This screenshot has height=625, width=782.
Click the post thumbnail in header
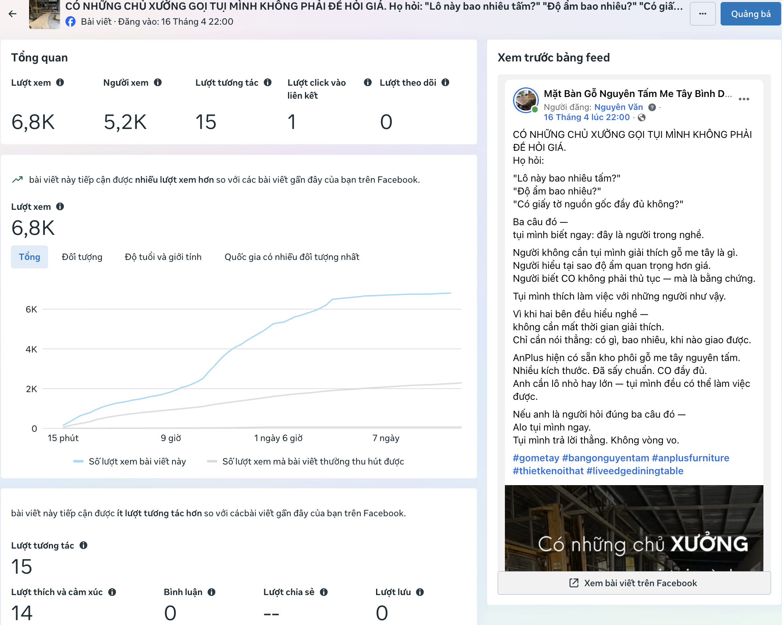[44, 14]
